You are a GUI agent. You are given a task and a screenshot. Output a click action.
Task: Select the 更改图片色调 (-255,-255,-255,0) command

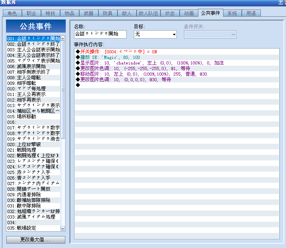pyautogui.click(x=177, y=68)
